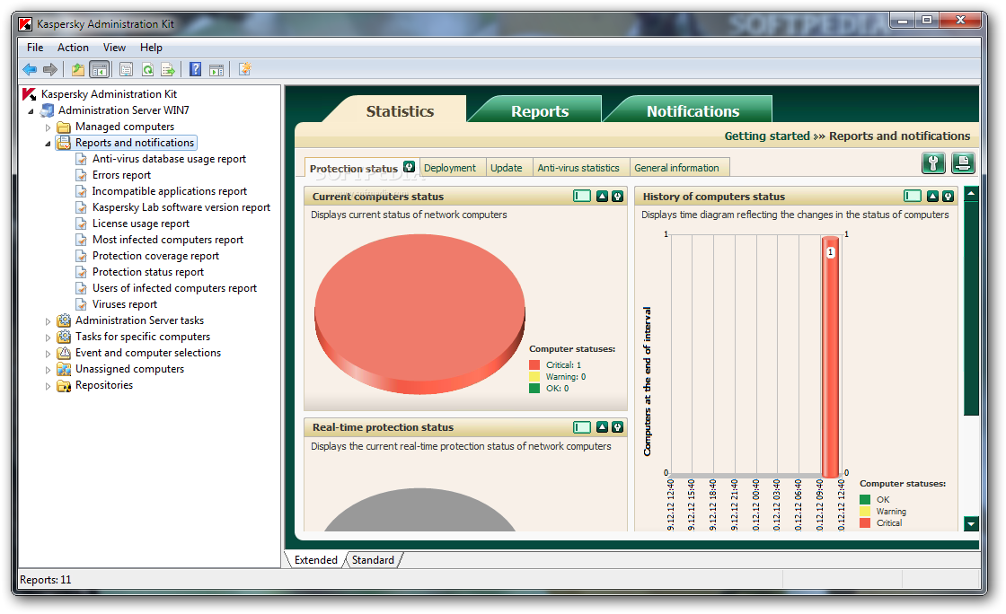Toggle Current computers status view switch
This screenshot has width=1006, height=614.
coord(582,196)
